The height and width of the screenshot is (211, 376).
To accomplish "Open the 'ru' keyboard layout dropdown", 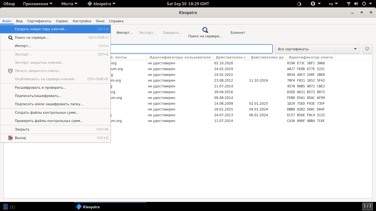I will 333,4.
